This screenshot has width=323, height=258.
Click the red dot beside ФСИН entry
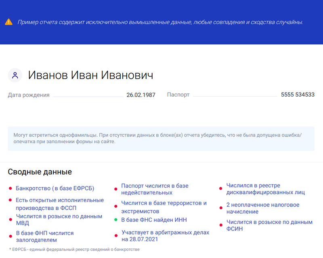221,225
